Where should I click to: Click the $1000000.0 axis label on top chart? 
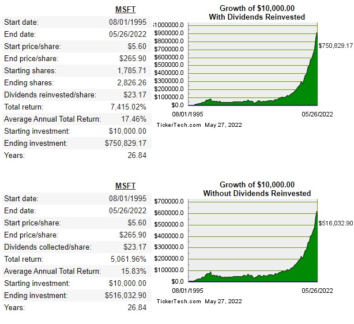tap(169, 25)
